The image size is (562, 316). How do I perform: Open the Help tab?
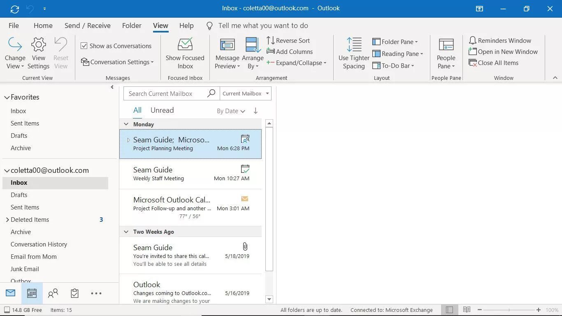pyautogui.click(x=186, y=26)
